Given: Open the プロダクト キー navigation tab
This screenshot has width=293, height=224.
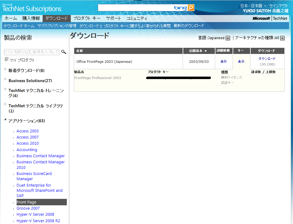Looking at the screenshot, I should point(87,18).
